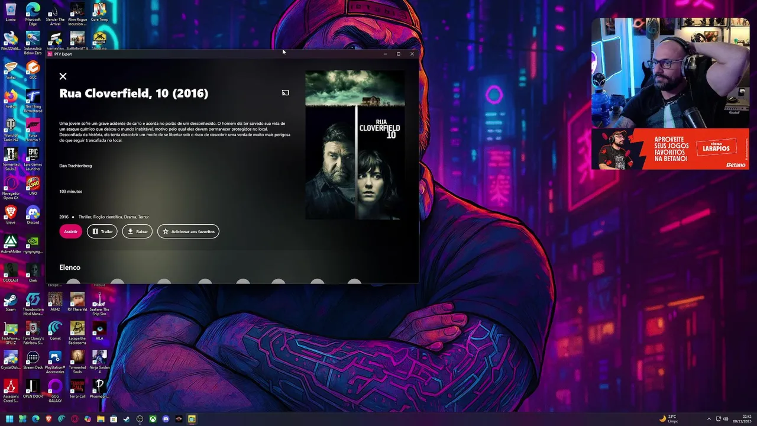Select the GCC desktop shortcut
Viewport: 757px width, 426px height.
tap(33, 70)
